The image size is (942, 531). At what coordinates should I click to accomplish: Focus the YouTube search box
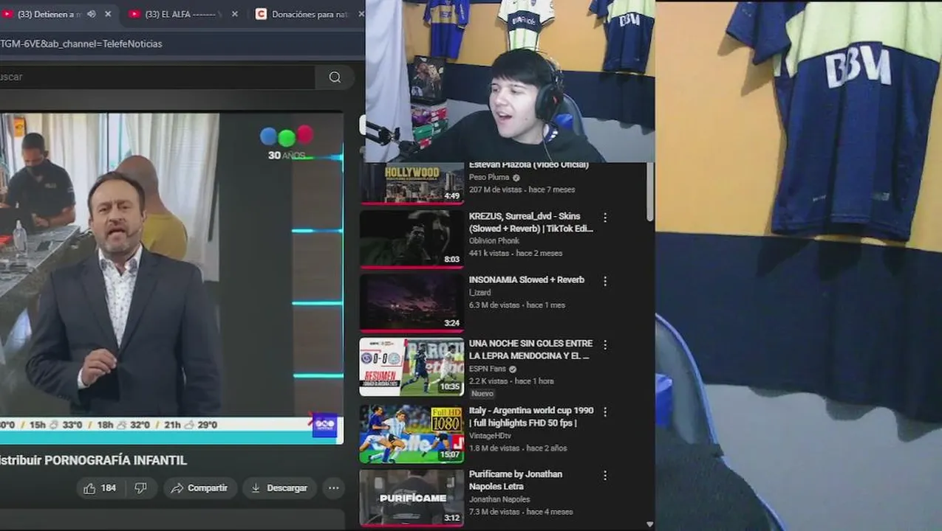coord(157,77)
